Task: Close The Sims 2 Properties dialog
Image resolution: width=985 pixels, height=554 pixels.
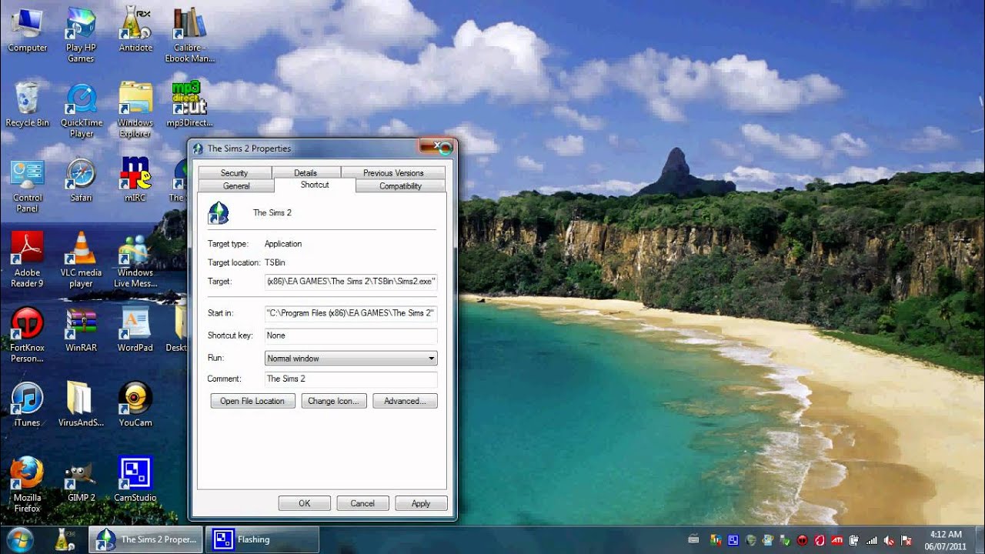Action: [x=437, y=146]
